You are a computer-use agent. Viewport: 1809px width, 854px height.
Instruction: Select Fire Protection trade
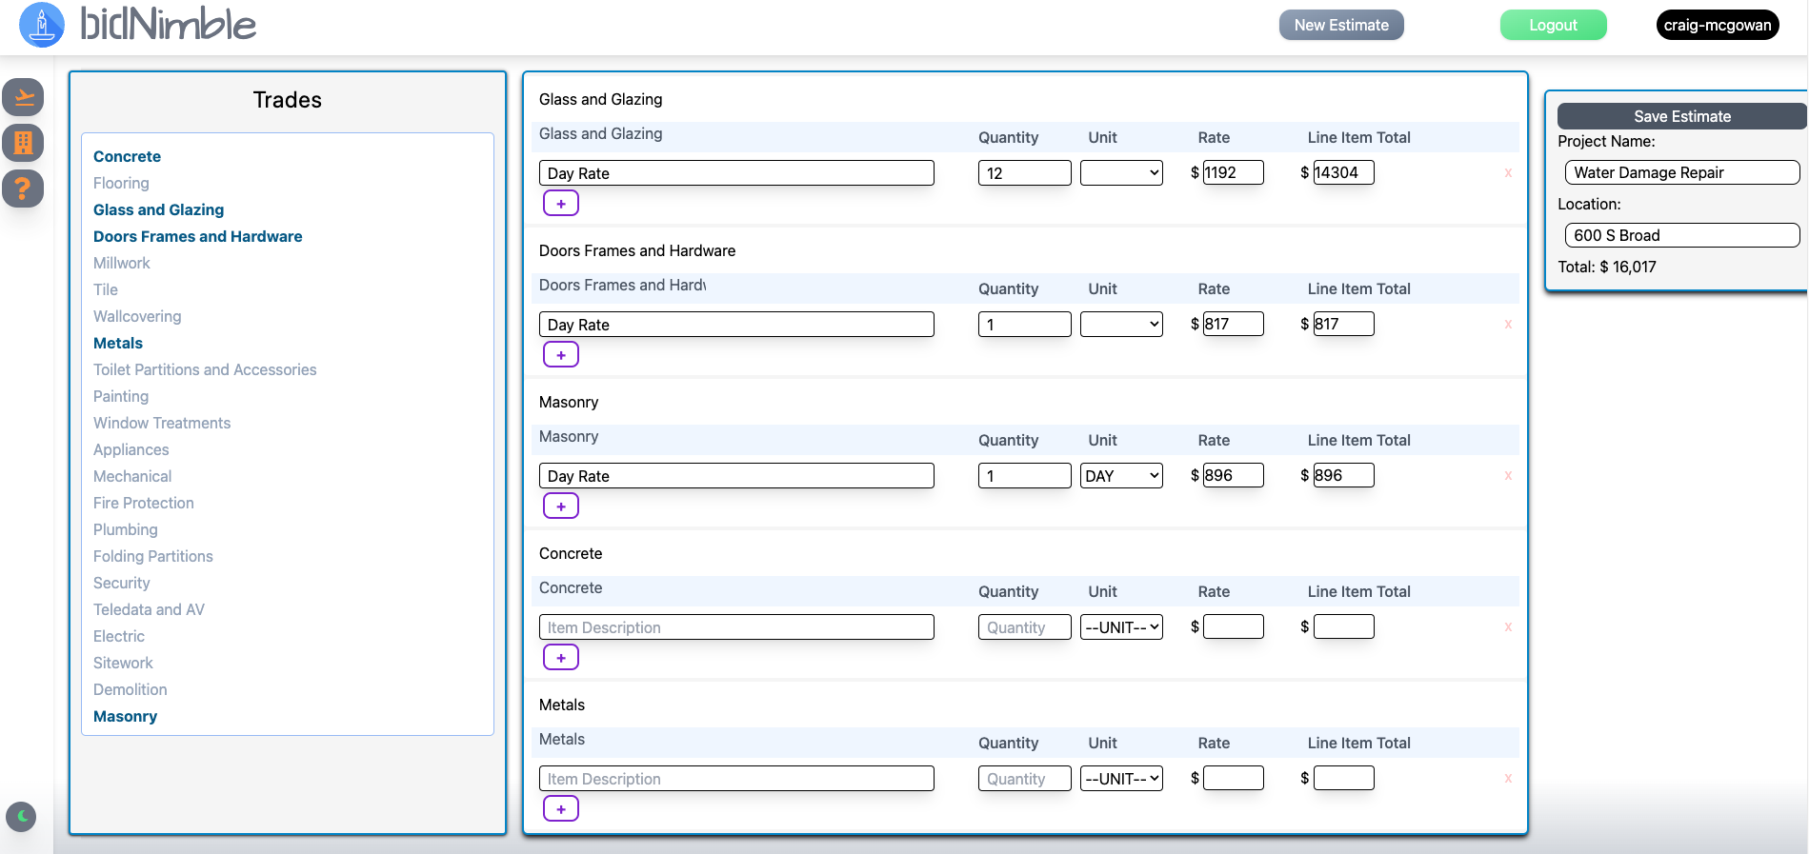coord(144,503)
